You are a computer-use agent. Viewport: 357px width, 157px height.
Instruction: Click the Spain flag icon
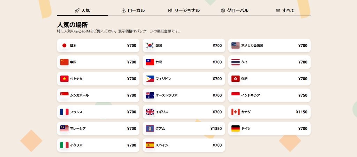point(150,145)
